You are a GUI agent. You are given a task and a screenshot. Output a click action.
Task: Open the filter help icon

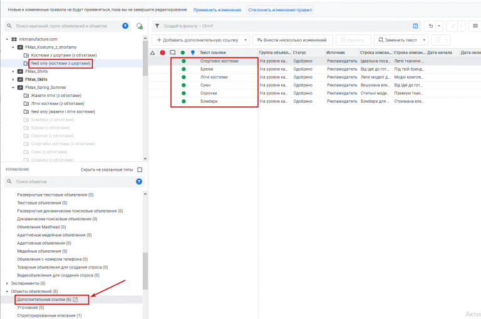coord(415,26)
